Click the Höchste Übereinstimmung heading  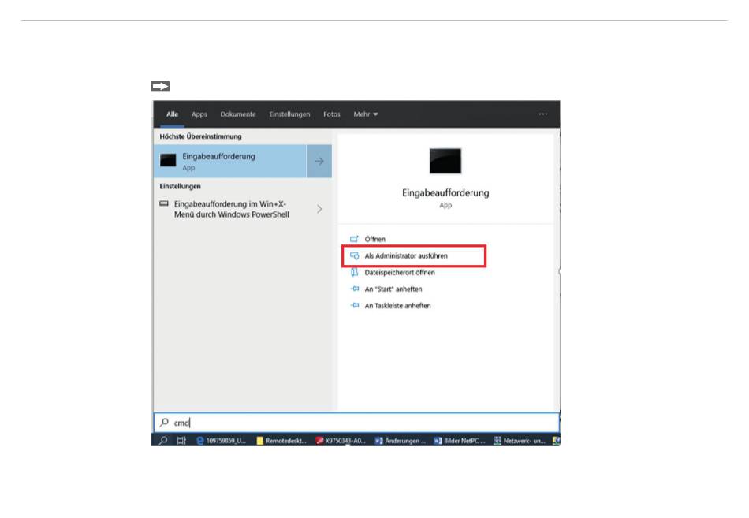click(200, 136)
